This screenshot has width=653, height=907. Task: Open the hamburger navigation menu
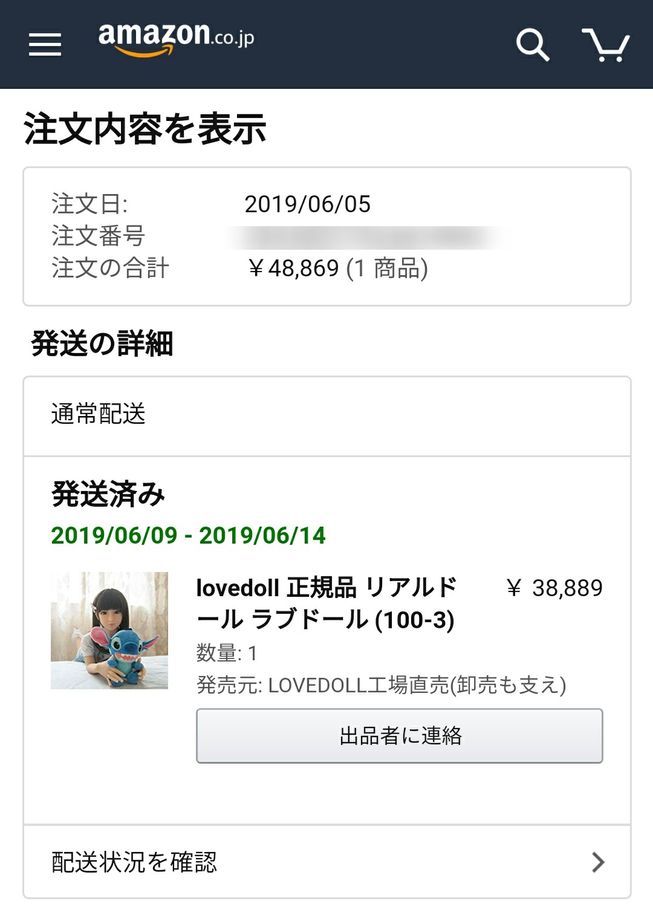coord(45,44)
